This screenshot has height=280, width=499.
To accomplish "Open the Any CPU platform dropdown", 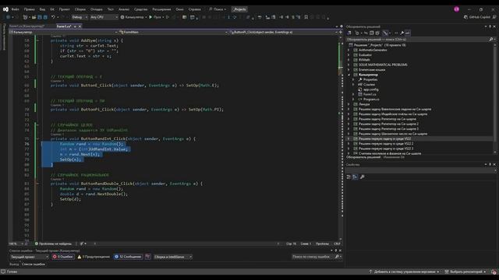I will click(x=104, y=17).
